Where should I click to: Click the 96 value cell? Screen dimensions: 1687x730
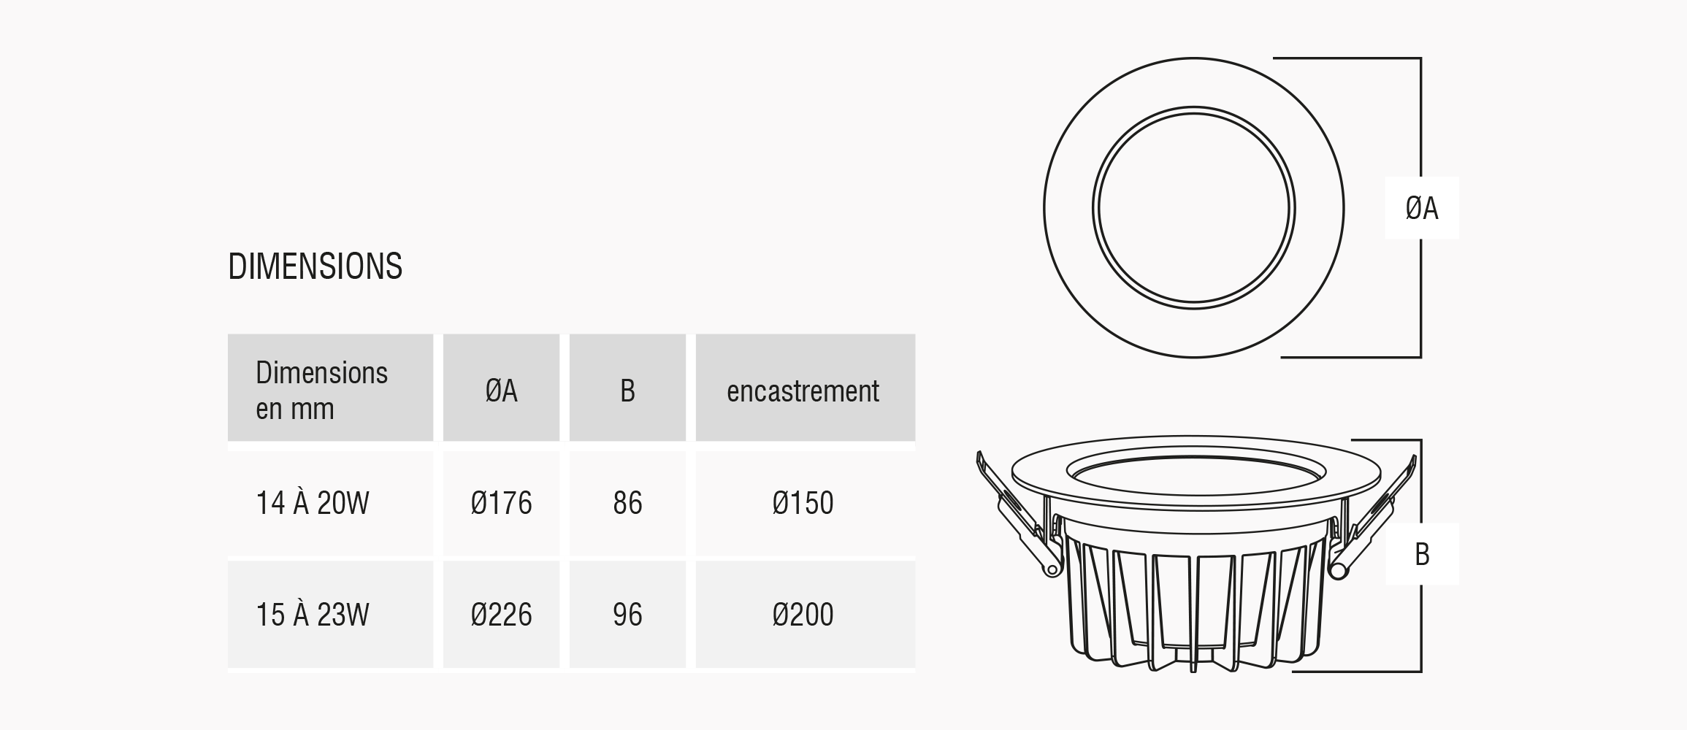click(627, 615)
